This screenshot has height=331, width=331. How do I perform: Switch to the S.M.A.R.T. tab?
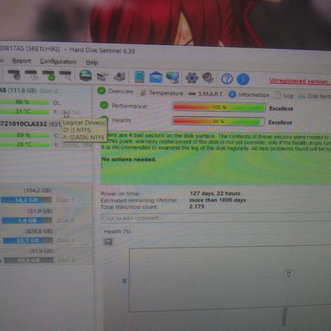[x=205, y=94]
